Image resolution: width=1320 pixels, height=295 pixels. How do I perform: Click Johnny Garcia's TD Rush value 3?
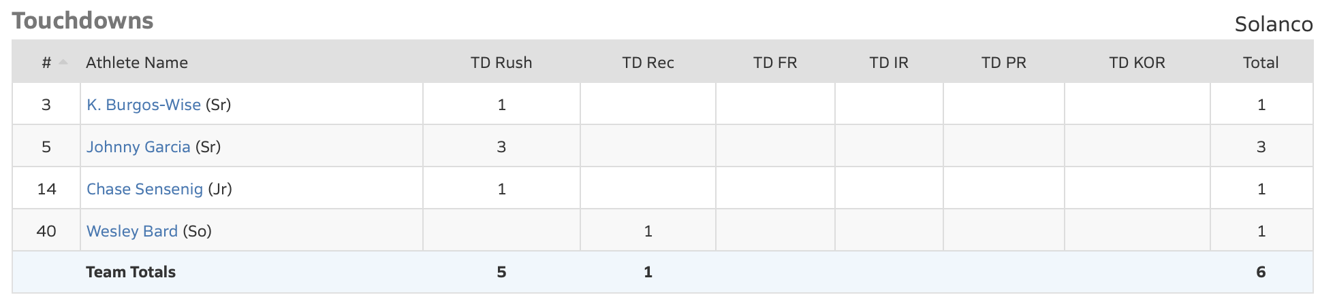[x=501, y=147]
